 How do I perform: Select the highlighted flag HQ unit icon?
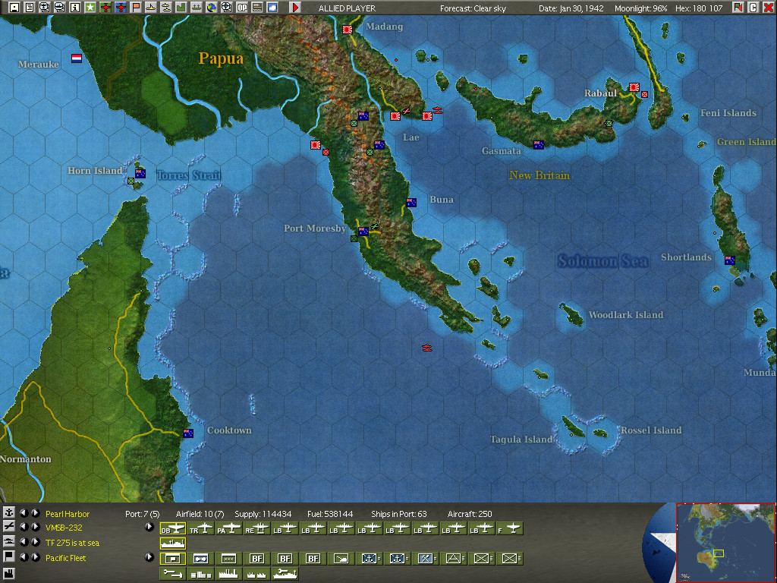(173, 559)
